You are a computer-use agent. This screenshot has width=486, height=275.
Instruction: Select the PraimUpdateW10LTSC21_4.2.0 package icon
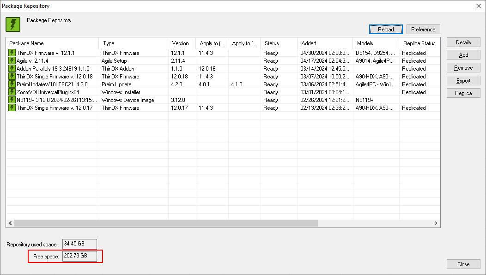pos(12,84)
